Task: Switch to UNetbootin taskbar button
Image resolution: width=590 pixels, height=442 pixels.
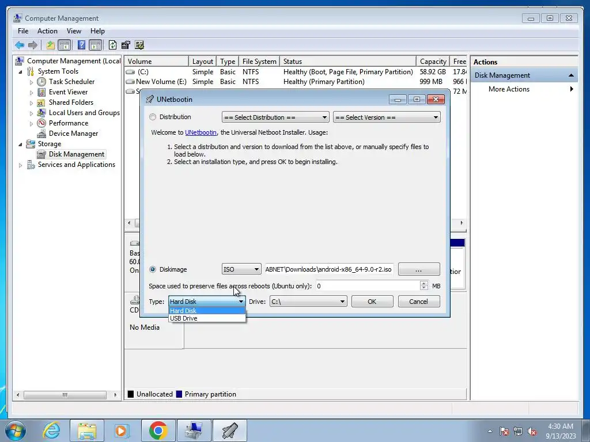Action: [230, 430]
